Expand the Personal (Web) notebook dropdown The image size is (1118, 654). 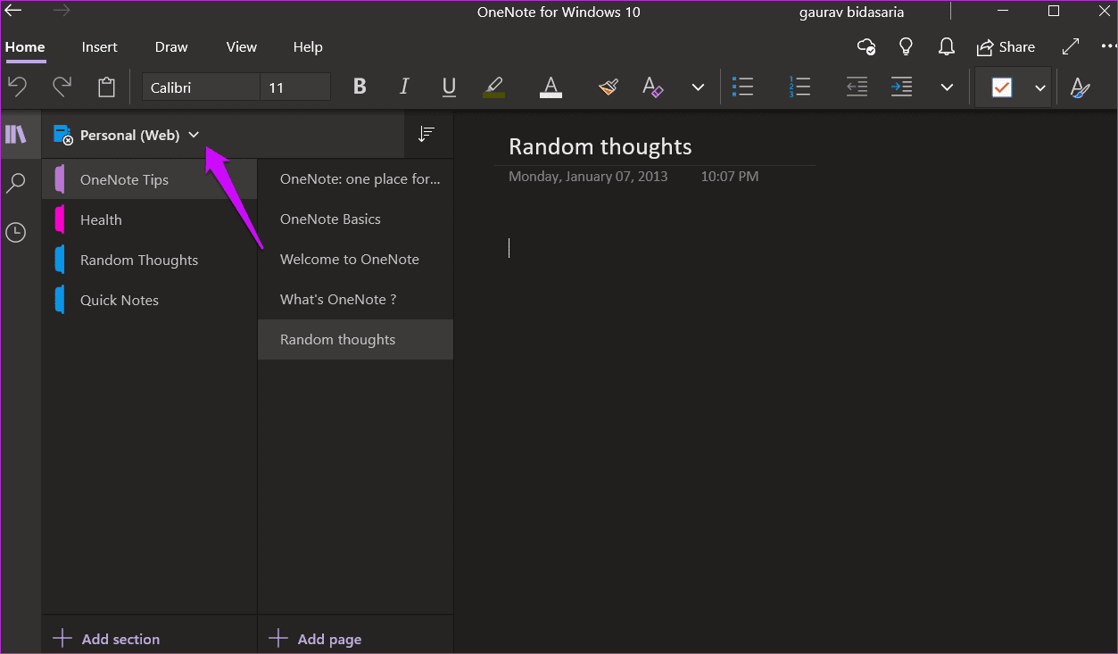[x=195, y=135]
